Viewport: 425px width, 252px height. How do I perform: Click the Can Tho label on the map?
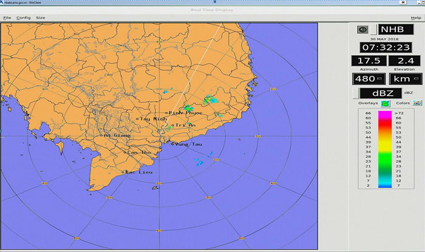click(139, 152)
